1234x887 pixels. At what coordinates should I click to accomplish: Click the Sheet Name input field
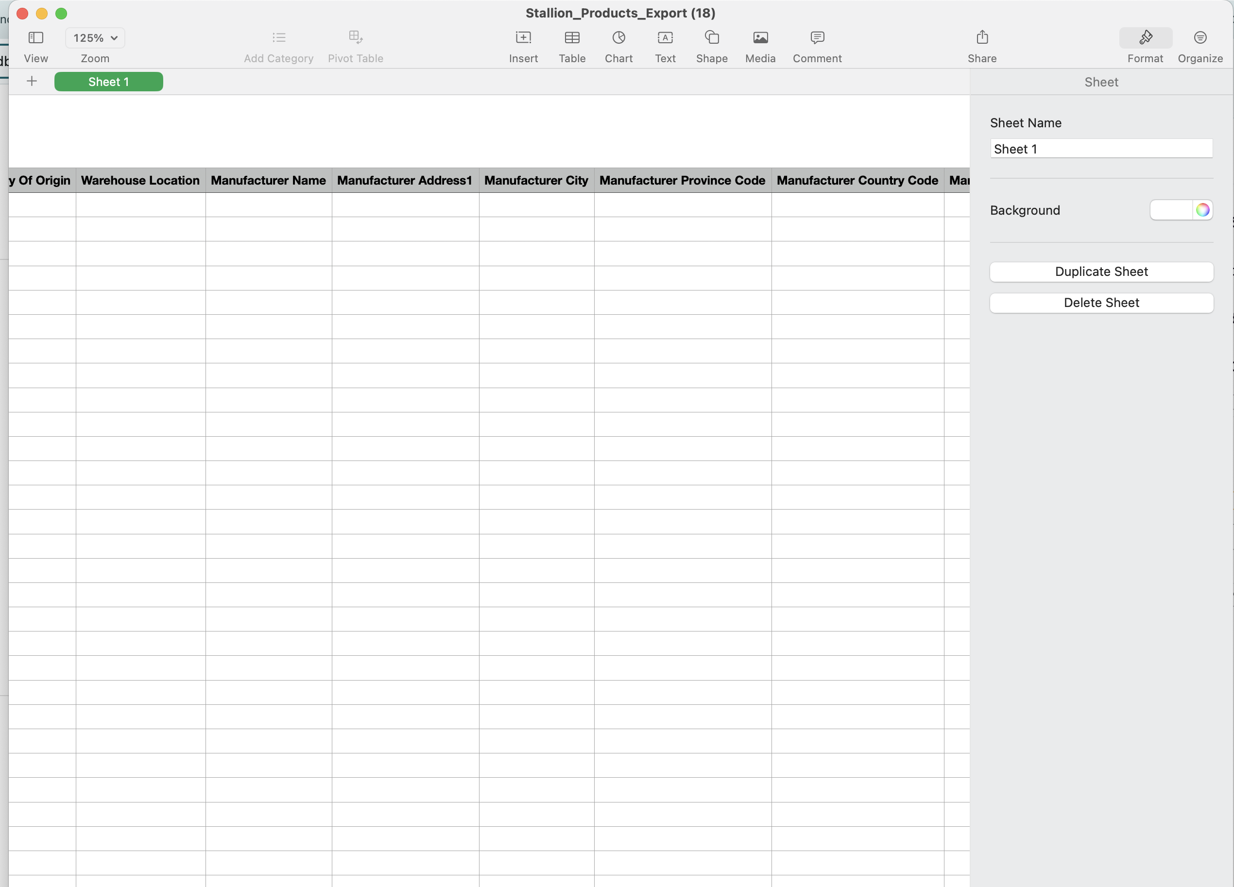(x=1101, y=149)
